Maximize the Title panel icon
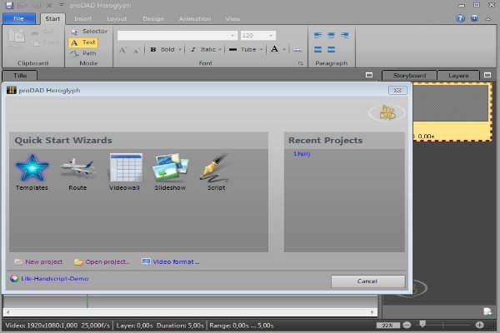Image resolution: width=500 pixels, height=333 pixels. (x=369, y=75)
